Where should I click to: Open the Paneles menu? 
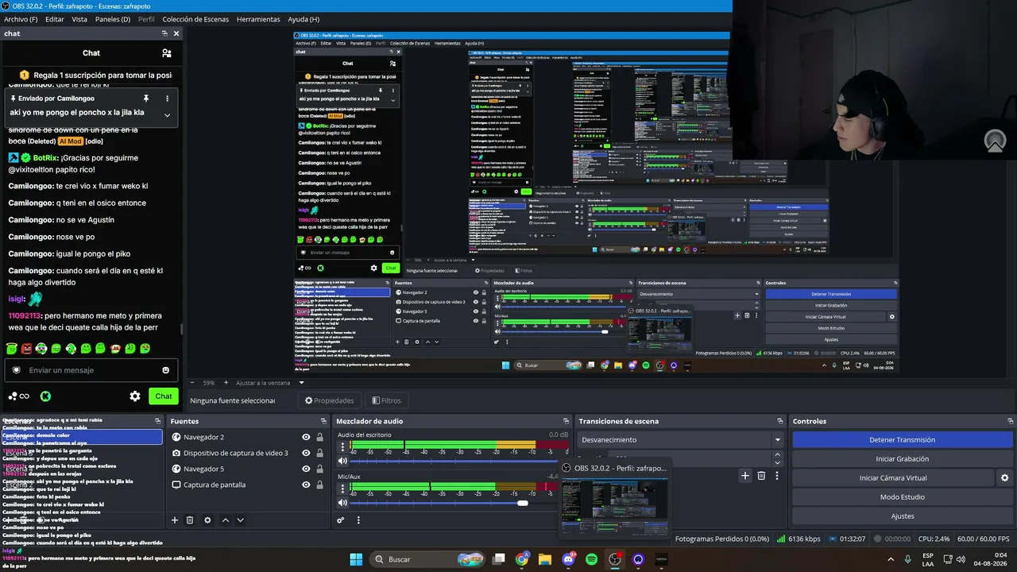pos(113,19)
